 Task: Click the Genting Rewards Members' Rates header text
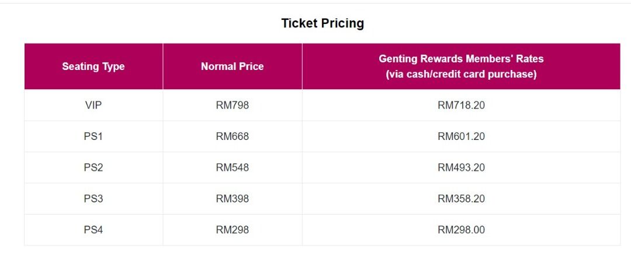[461, 59]
